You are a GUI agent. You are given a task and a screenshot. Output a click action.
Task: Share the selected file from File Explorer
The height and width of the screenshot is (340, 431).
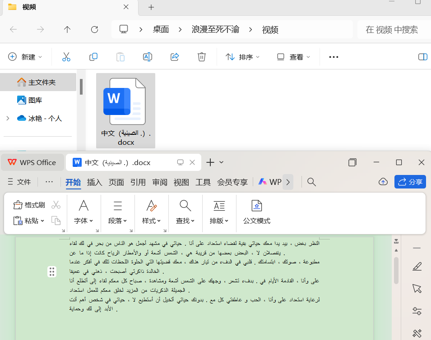(x=175, y=57)
